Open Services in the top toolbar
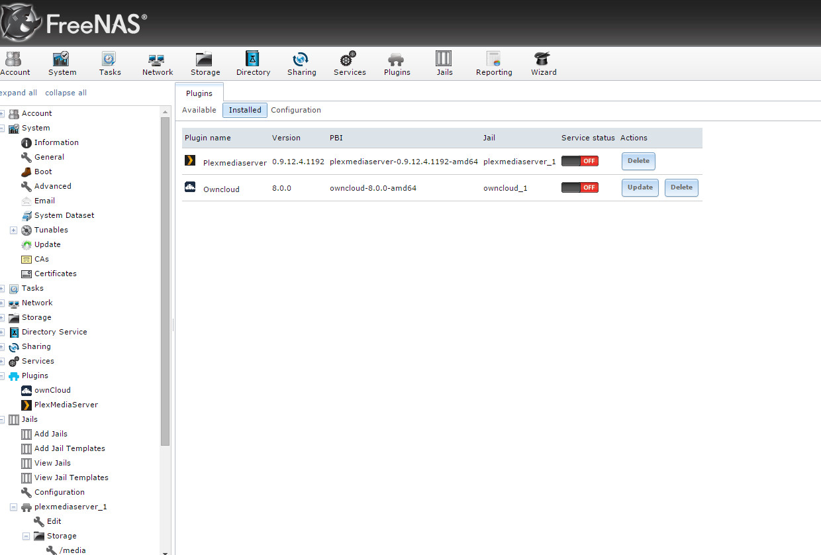Viewport: 821px width, 555px height. [x=350, y=64]
